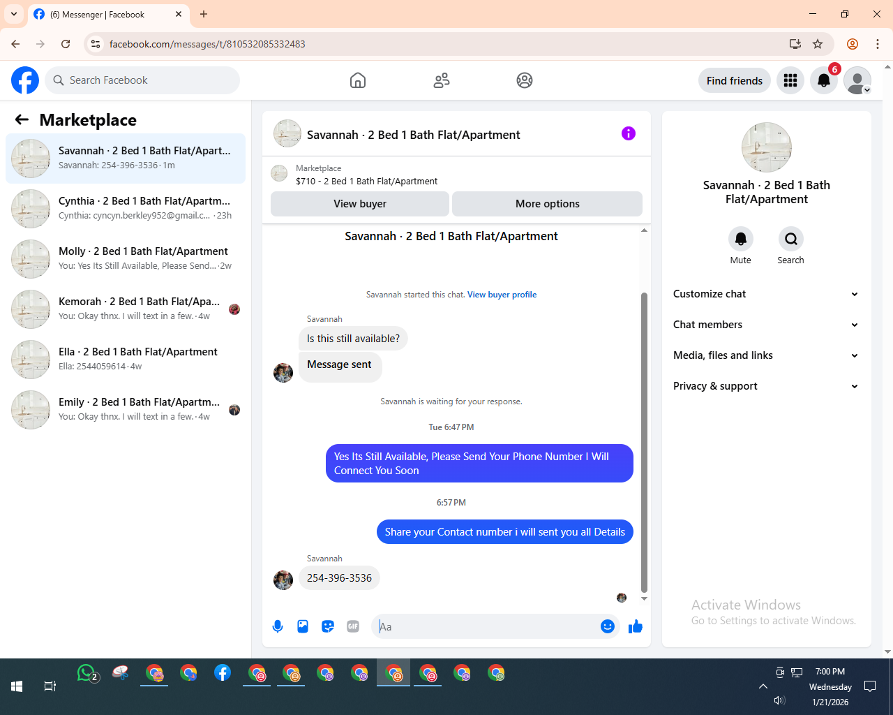Open the Friends icon in top navigation

tap(442, 80)
